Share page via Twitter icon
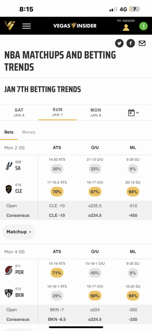The image size is (152, 331). click(119, 43)
